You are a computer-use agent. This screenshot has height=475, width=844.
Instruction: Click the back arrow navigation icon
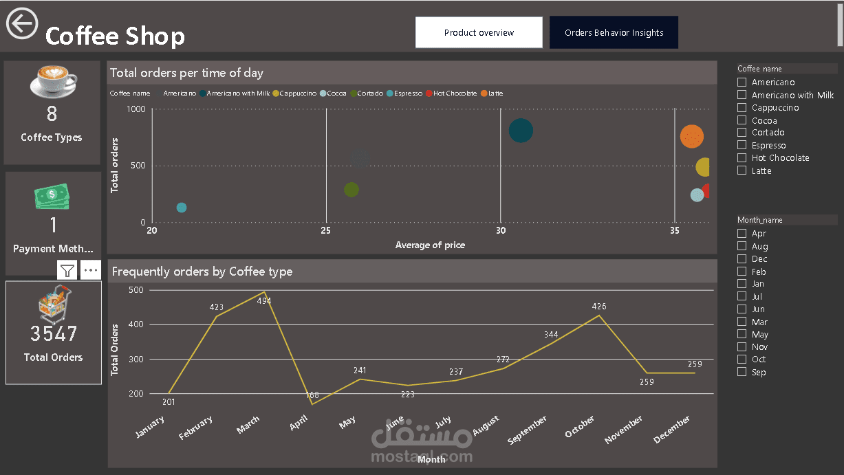tap(21, 23)
